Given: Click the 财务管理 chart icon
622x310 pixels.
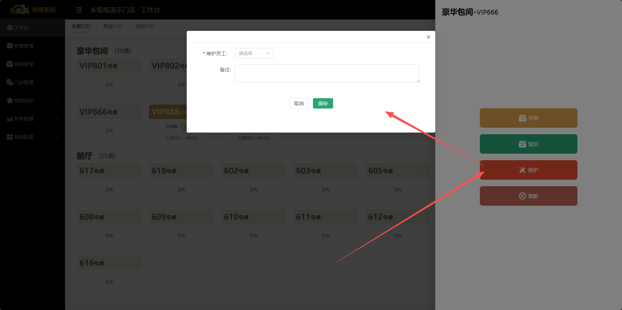Looking at the screenshot, I should pyautogui.click(x=9, y=119).
